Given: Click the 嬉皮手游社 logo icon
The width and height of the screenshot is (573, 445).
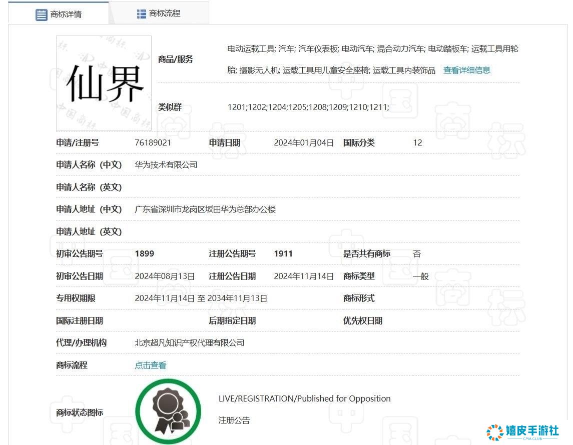Looking at the screenshot, I should (494, 432).
